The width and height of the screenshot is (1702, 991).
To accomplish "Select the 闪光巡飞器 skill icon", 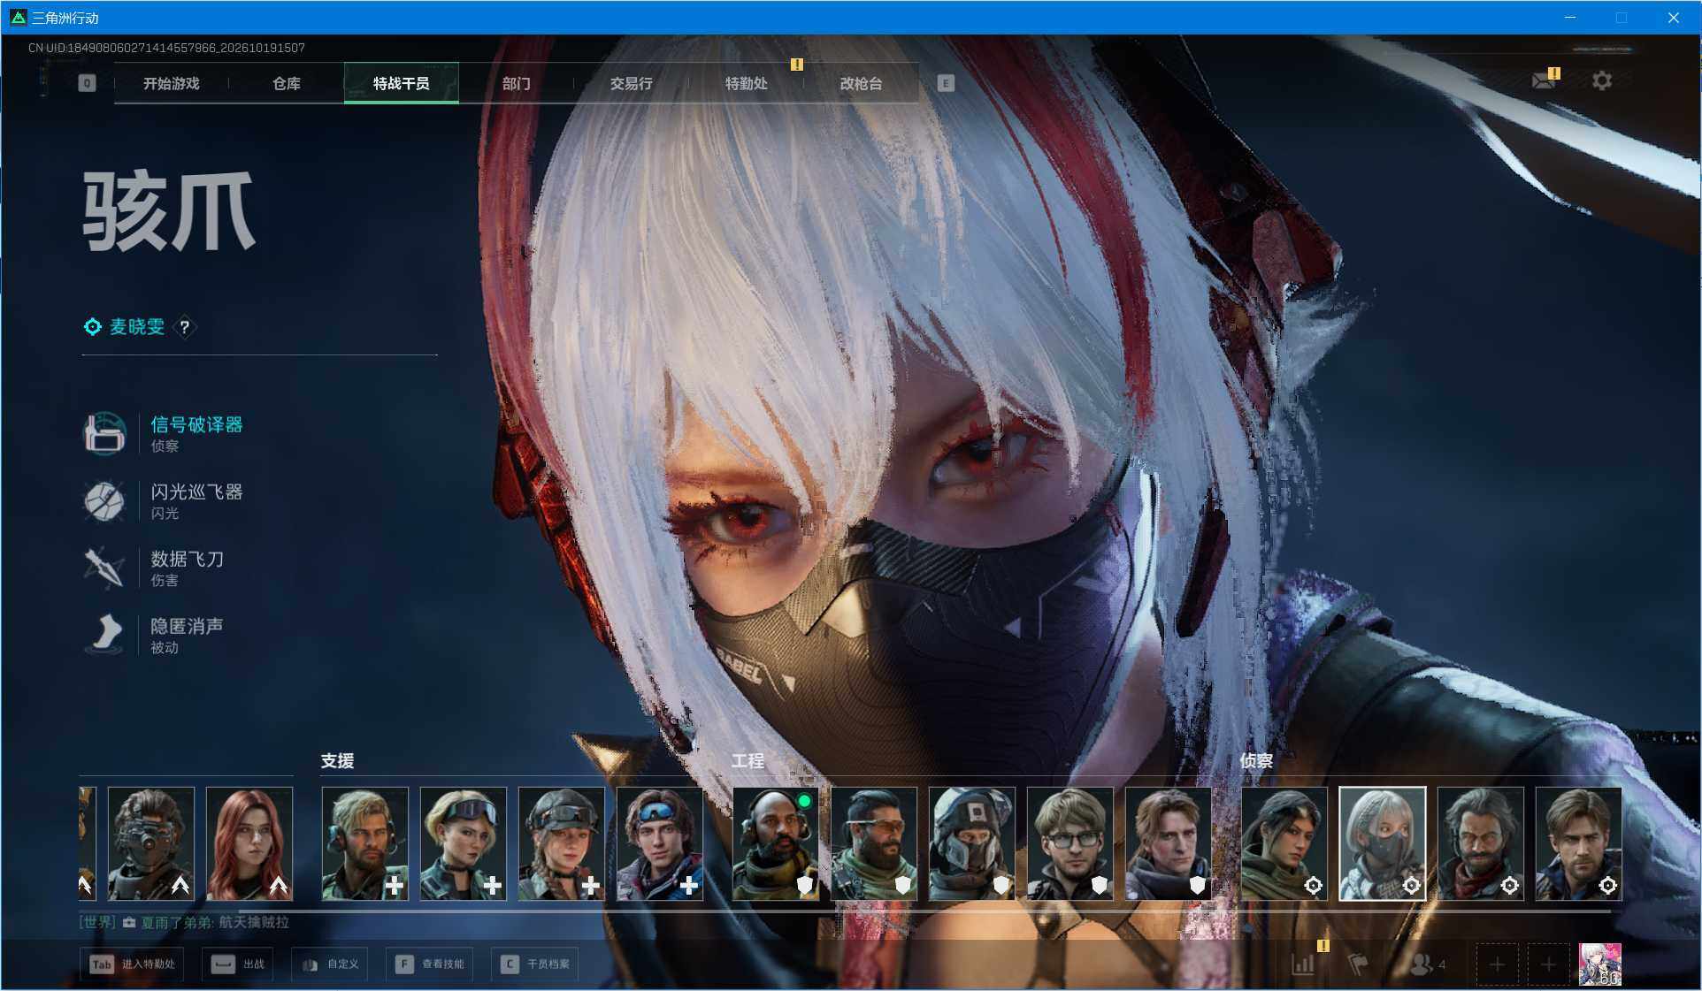I will (x=104, y=500).
